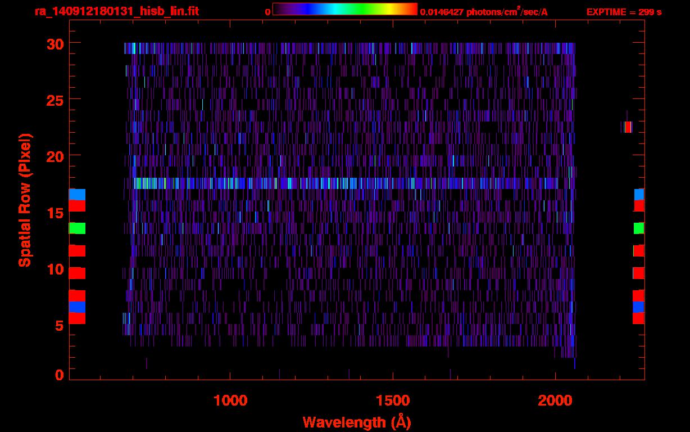Click the EXPTIME = 299 s label

click(x=624, y=12)
